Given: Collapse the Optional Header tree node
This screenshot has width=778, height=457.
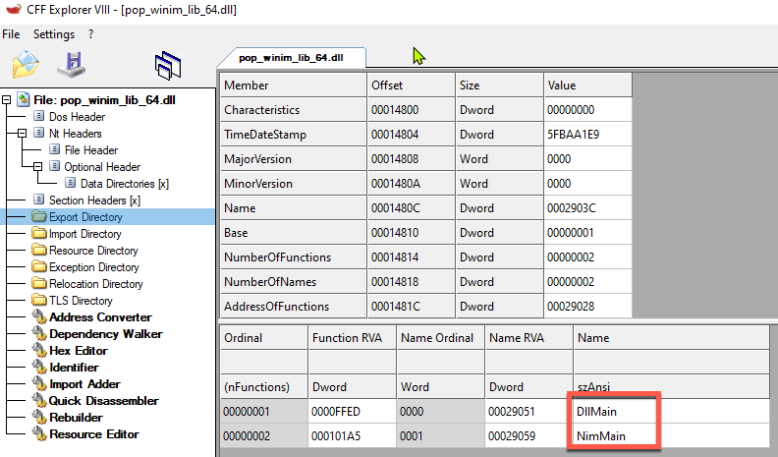Looking at the screenshot, I should pos(37,167).
